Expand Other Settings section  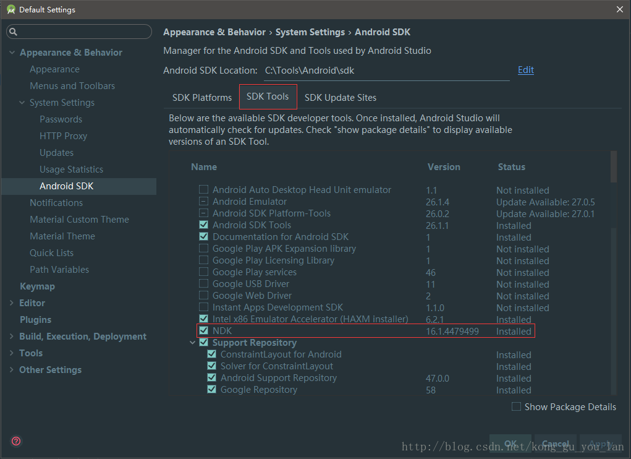point(12,369)
